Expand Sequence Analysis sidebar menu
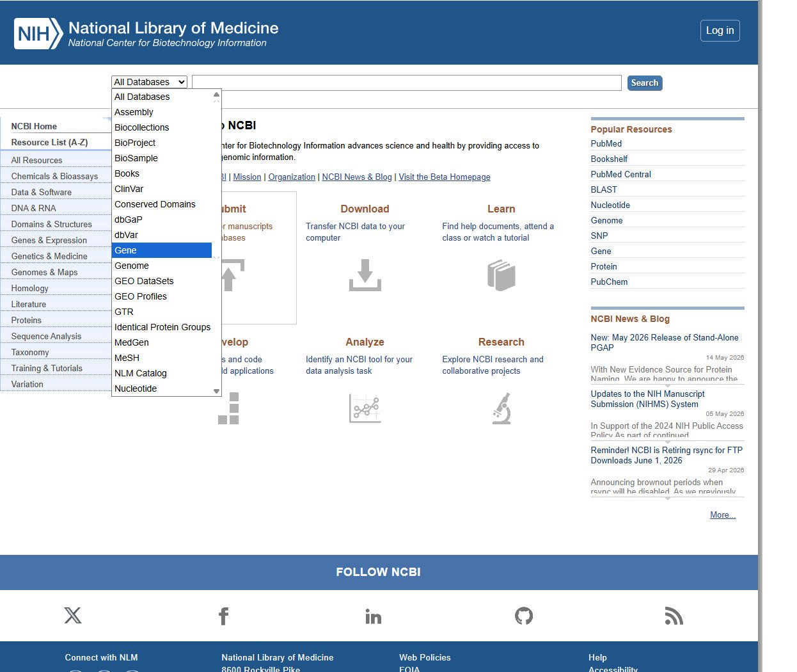Screen dimensions: 797x672 tap(55, 336)
